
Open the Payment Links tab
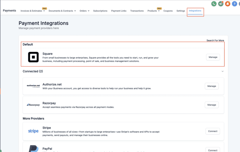pyautogui.click(x=119, y=11)
